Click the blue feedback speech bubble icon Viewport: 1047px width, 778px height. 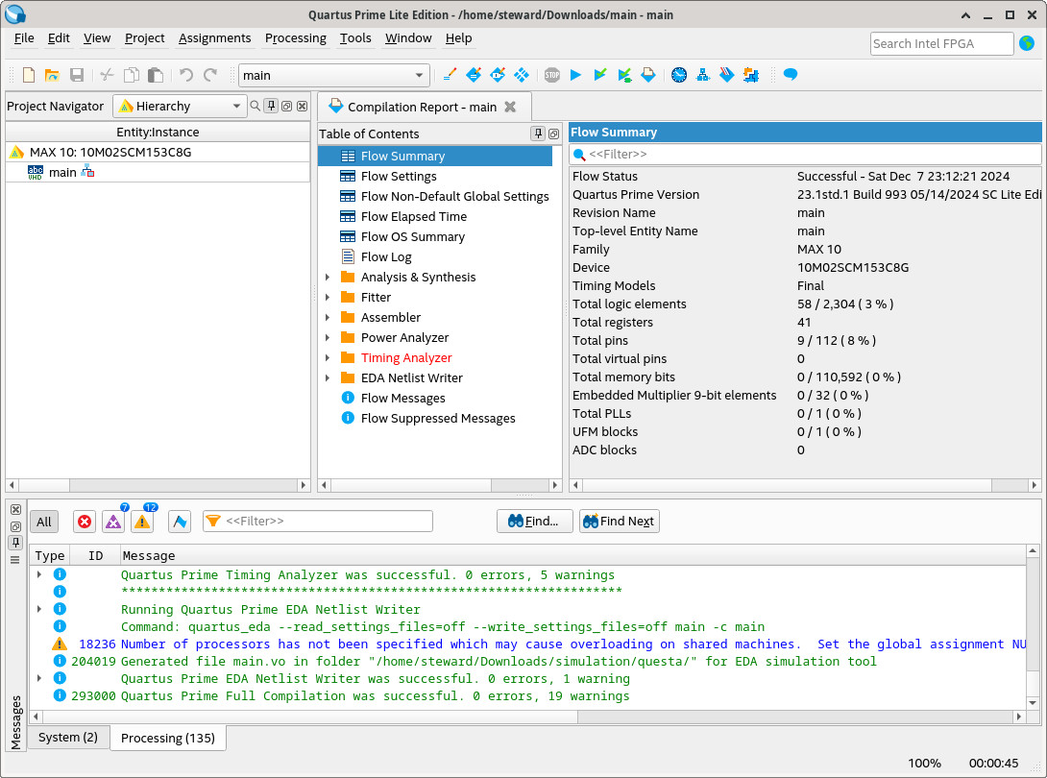click(x=791, y=74)
